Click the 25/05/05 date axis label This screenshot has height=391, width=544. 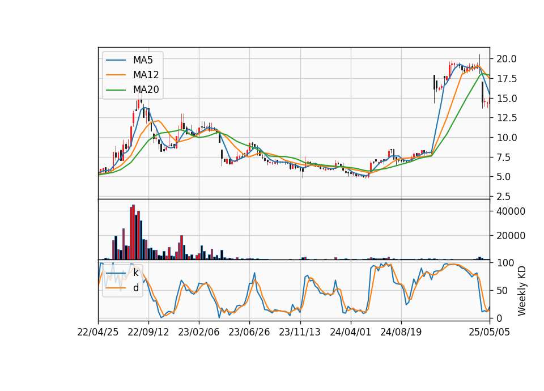(490, 332)
